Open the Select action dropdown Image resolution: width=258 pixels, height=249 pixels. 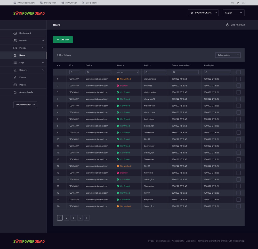coord(228,55)
